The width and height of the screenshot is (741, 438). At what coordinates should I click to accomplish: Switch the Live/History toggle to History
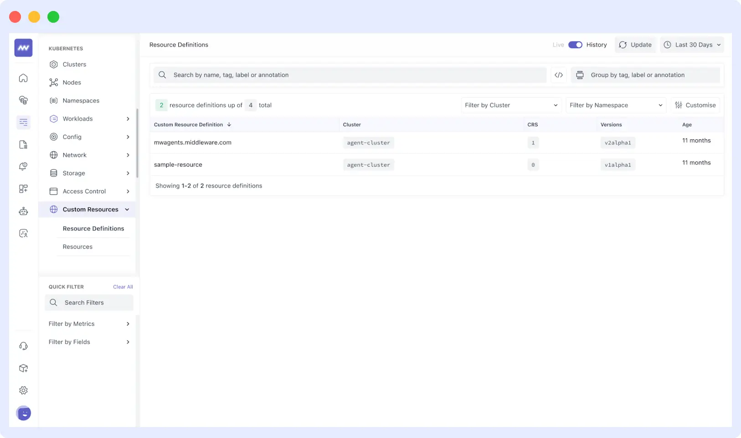click(575, 45)
